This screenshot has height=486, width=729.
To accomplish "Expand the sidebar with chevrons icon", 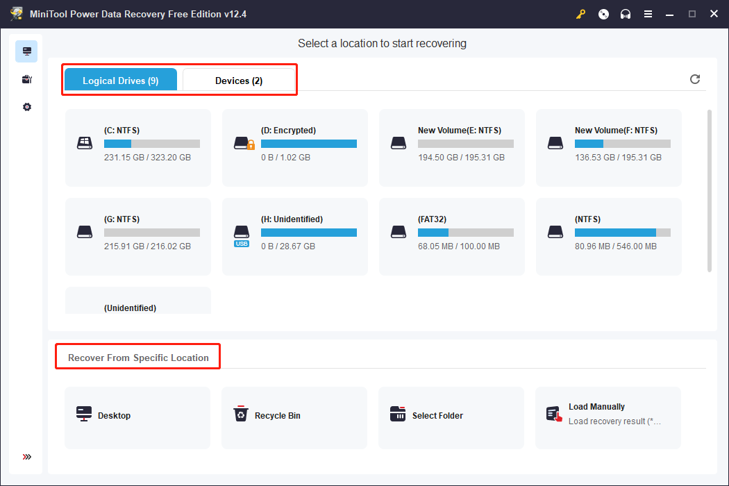I will (x=27, y=457).
